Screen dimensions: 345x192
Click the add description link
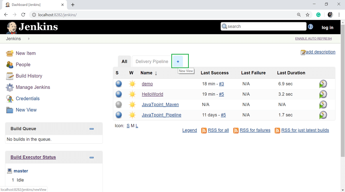pos(320,52)
